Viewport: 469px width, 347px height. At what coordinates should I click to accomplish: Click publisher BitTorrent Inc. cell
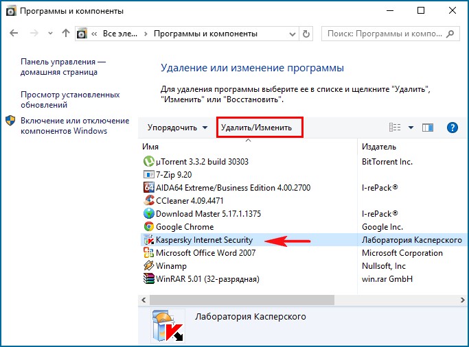click(x=387, y=162)
